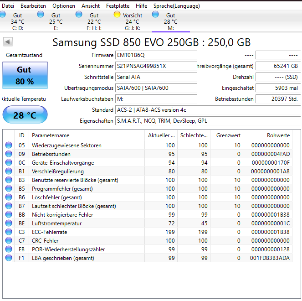
Task: Select the C: D: drive tab
Action: 18,21
